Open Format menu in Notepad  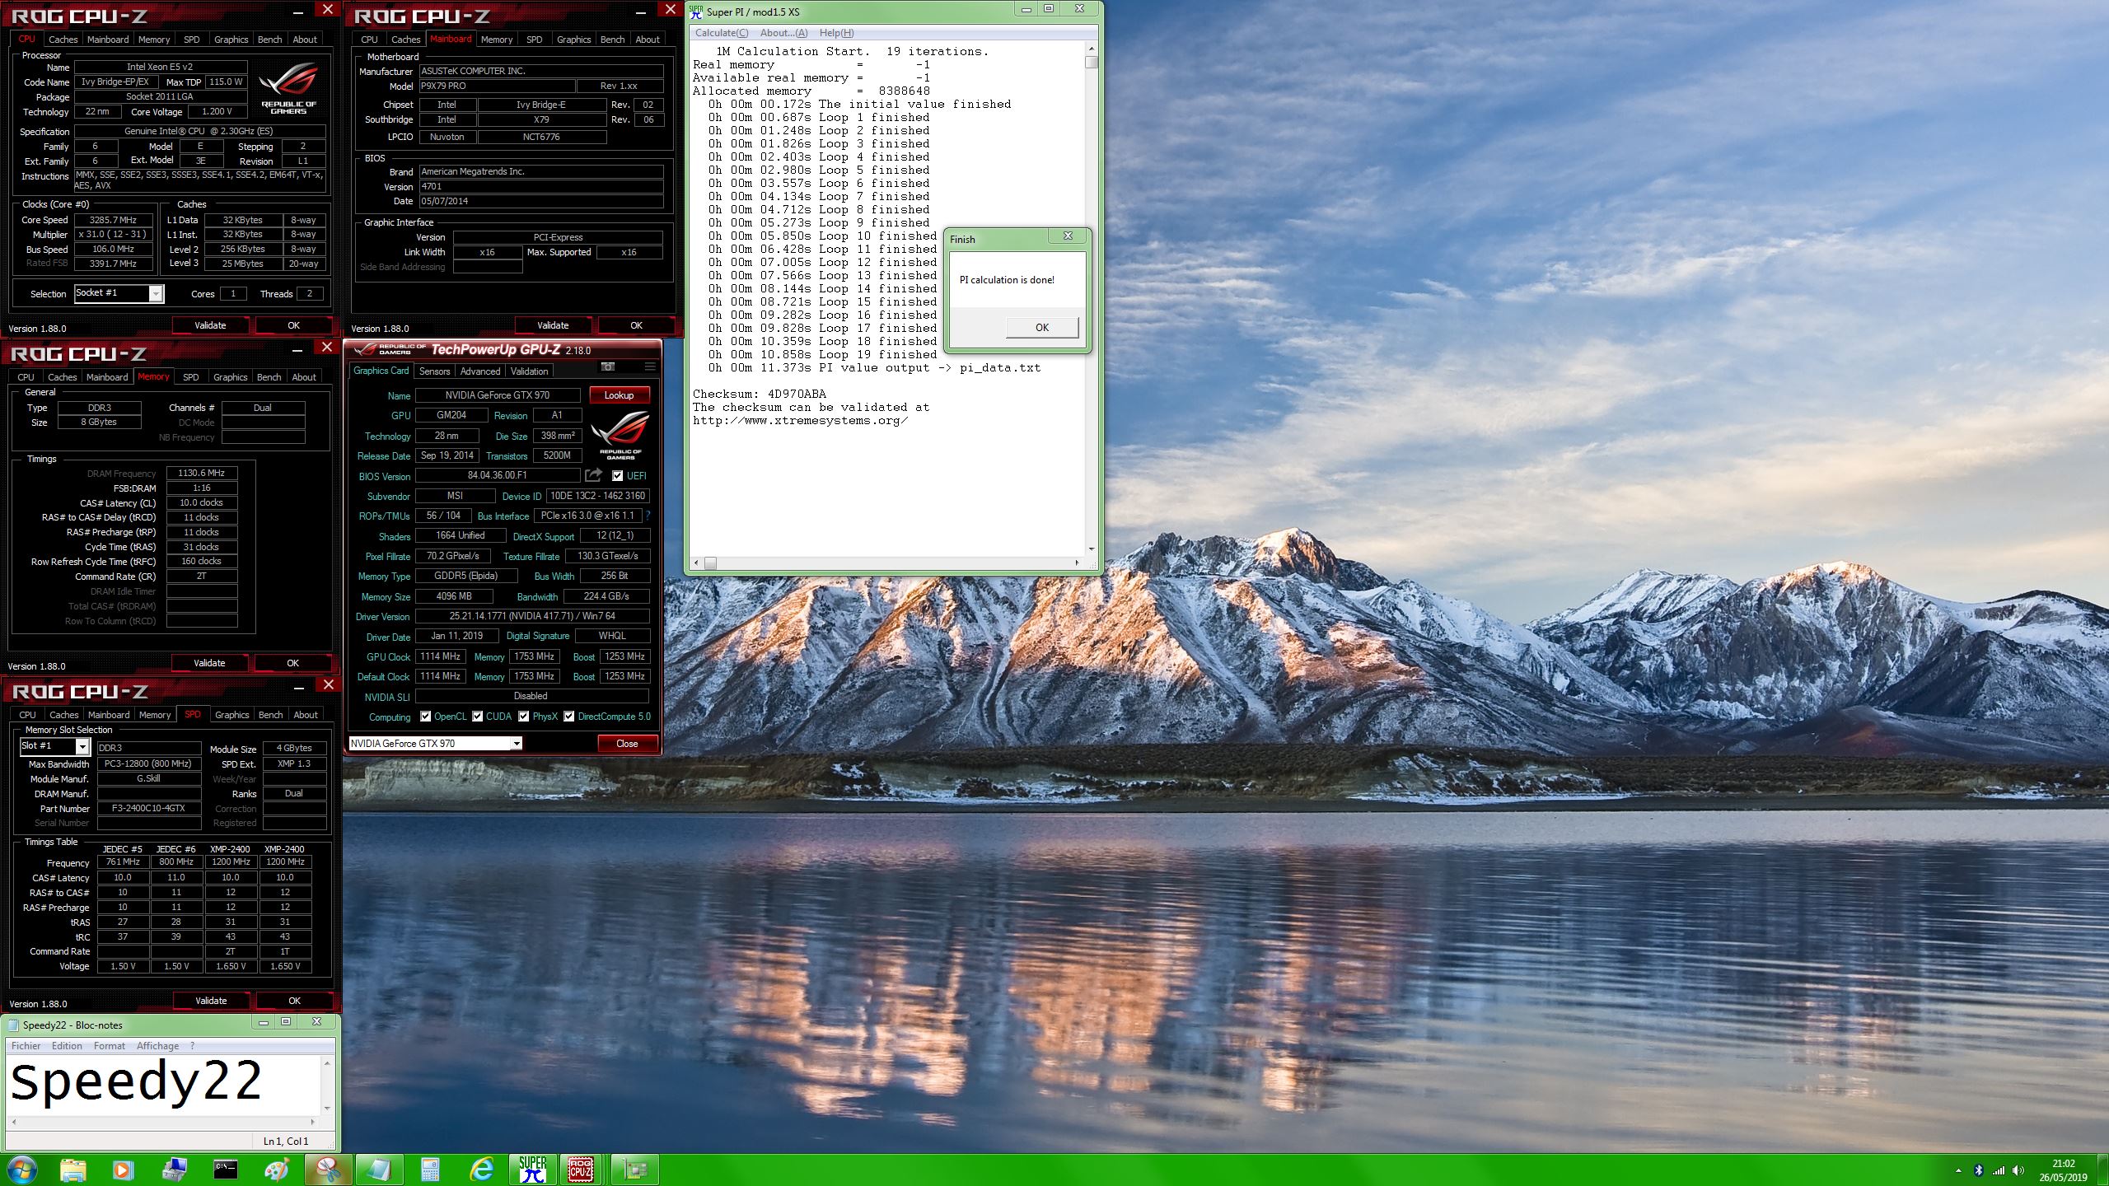point(110,1046)
